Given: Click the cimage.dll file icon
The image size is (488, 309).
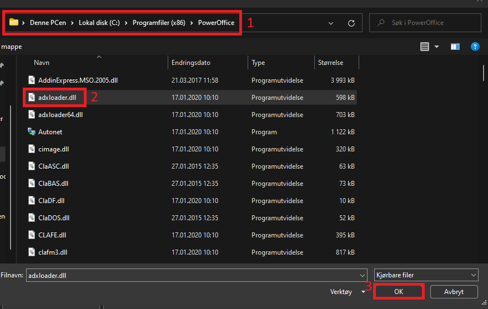Looking at the screenshot, I should tap(32, 149).
